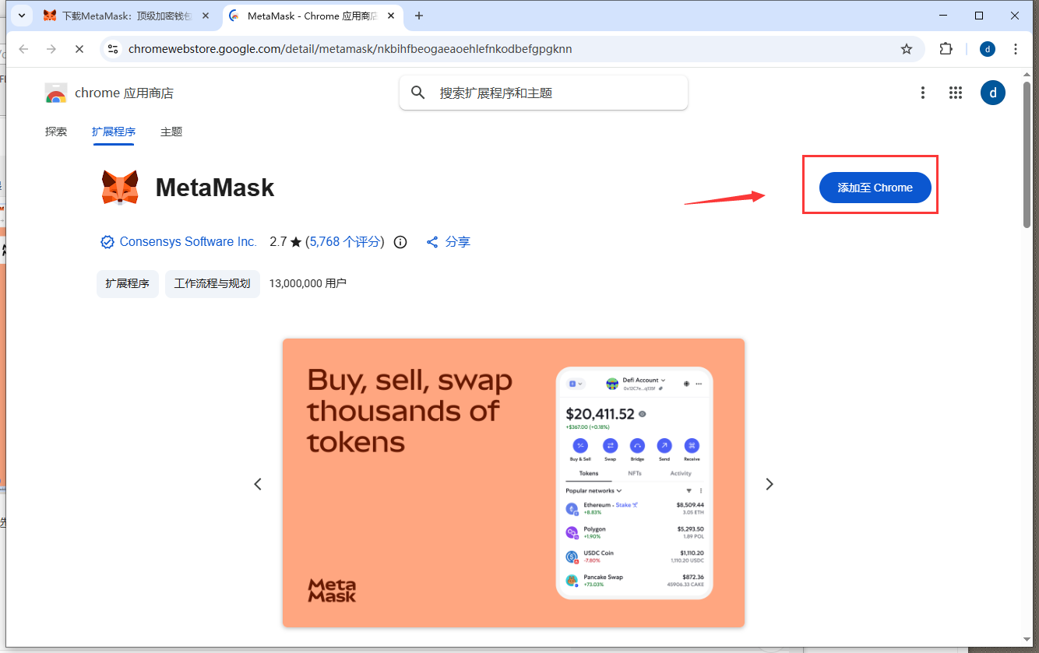The image size is (1039, 653).
Task: Select the MetaMask - Chrome 应用商店 tab
Action: 312,16
